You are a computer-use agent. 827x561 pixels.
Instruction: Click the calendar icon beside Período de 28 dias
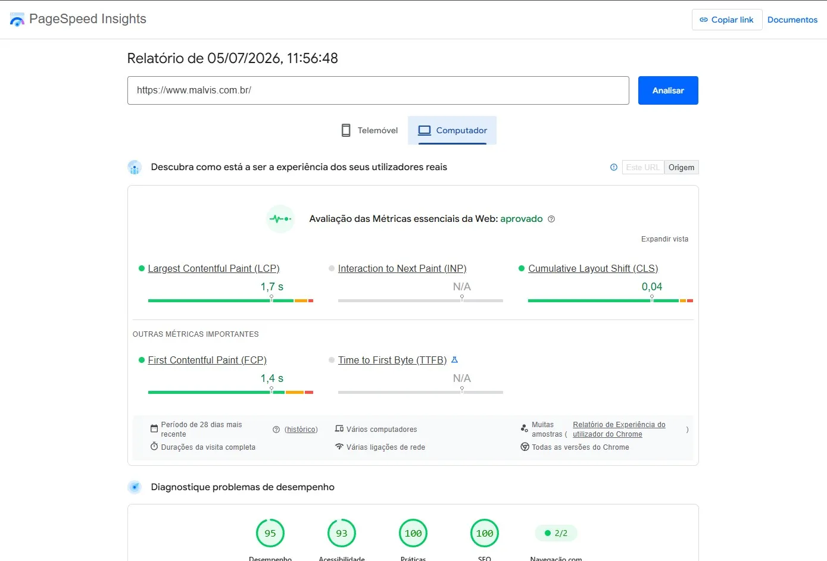[x=154, y=429]
